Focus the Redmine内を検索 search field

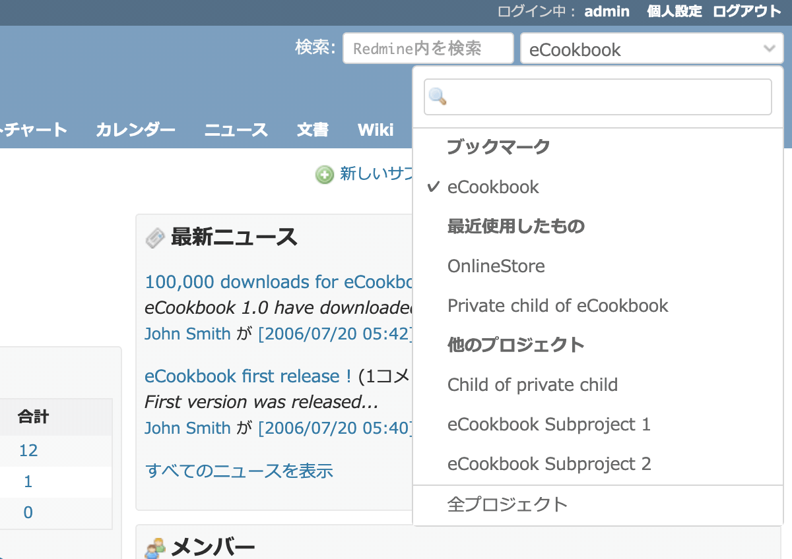pyautogui.click(x=428, y=48)
